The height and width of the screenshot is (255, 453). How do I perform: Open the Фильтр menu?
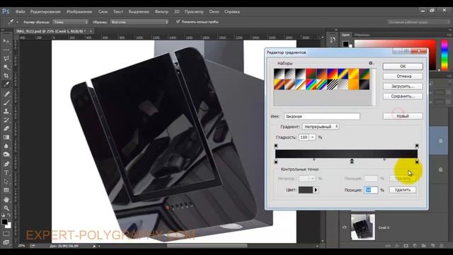point(161,11)
